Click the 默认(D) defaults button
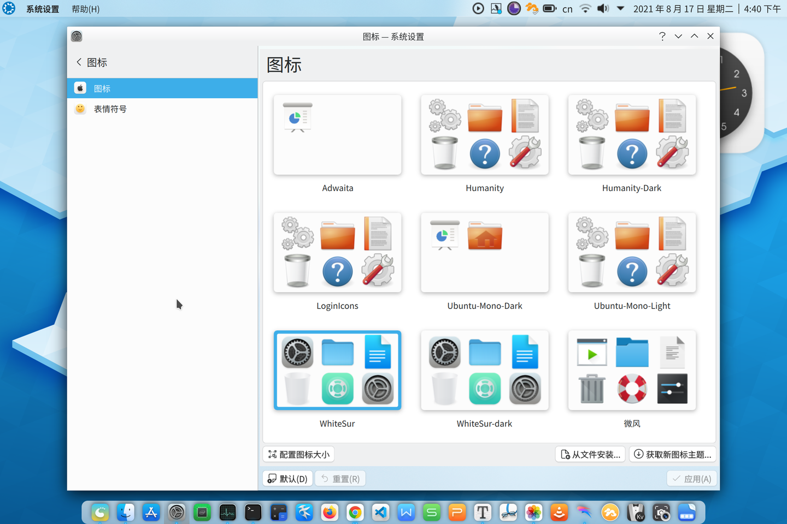Image resolution: width=787 pixels, height=524 pixels. tap(288, 479)
